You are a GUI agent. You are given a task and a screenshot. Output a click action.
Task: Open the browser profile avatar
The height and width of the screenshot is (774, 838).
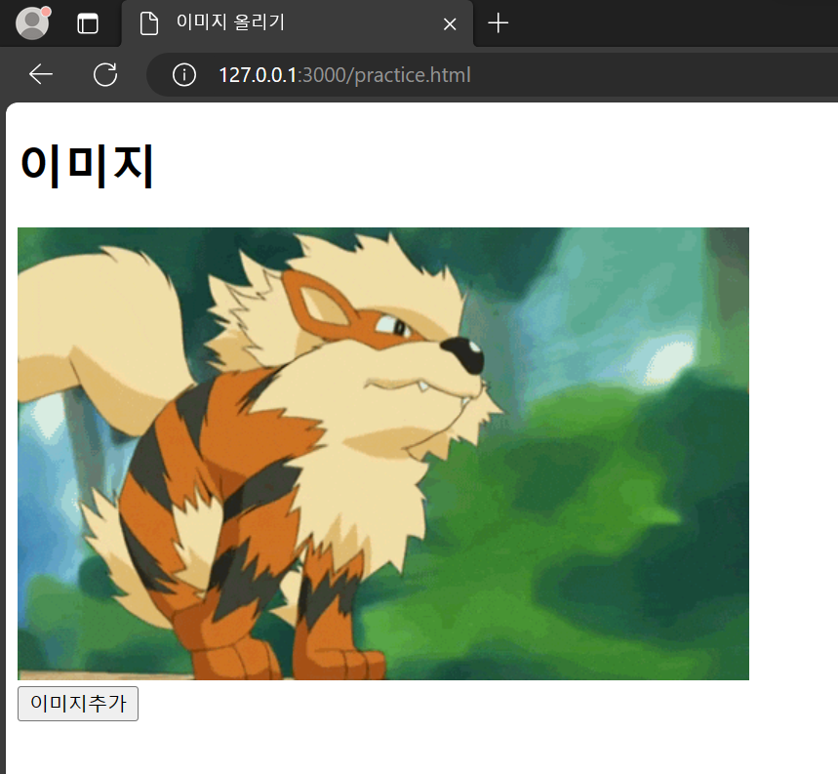32,23
